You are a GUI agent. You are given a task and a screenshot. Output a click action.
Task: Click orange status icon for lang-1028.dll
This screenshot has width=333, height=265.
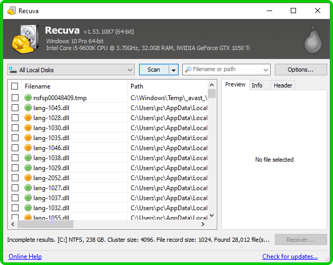(28, 117)
